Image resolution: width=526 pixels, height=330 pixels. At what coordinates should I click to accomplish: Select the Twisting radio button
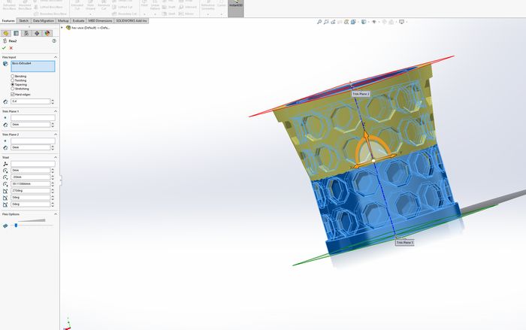pyautogui.click(x=13, y=80)
